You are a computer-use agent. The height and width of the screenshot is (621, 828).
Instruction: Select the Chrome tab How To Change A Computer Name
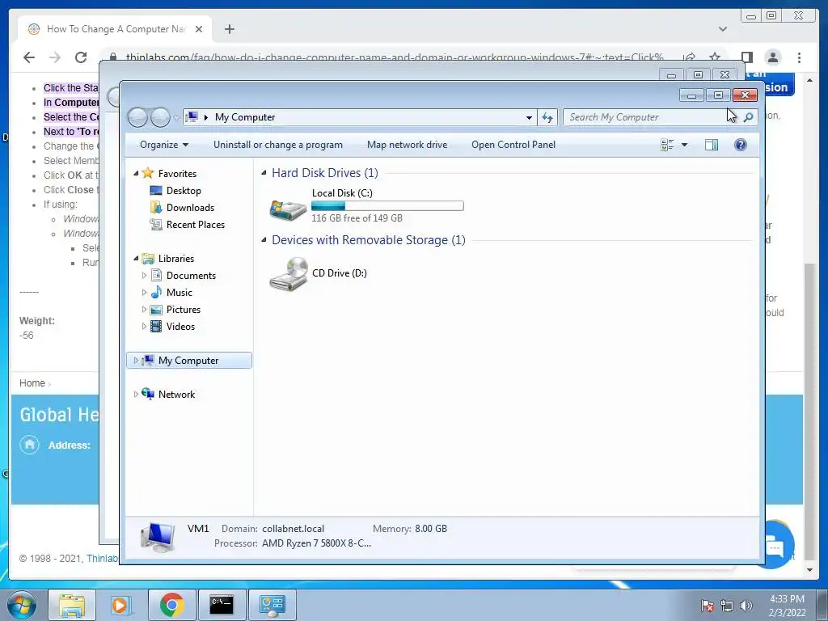tap(115, 29)
